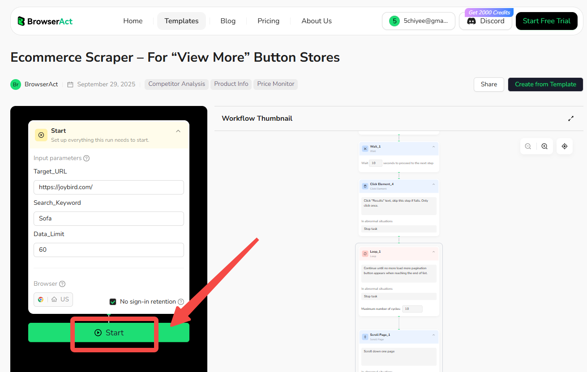Click Create from Template button
The width and height of the screenshot is (587, 372).
pos(545,84)
